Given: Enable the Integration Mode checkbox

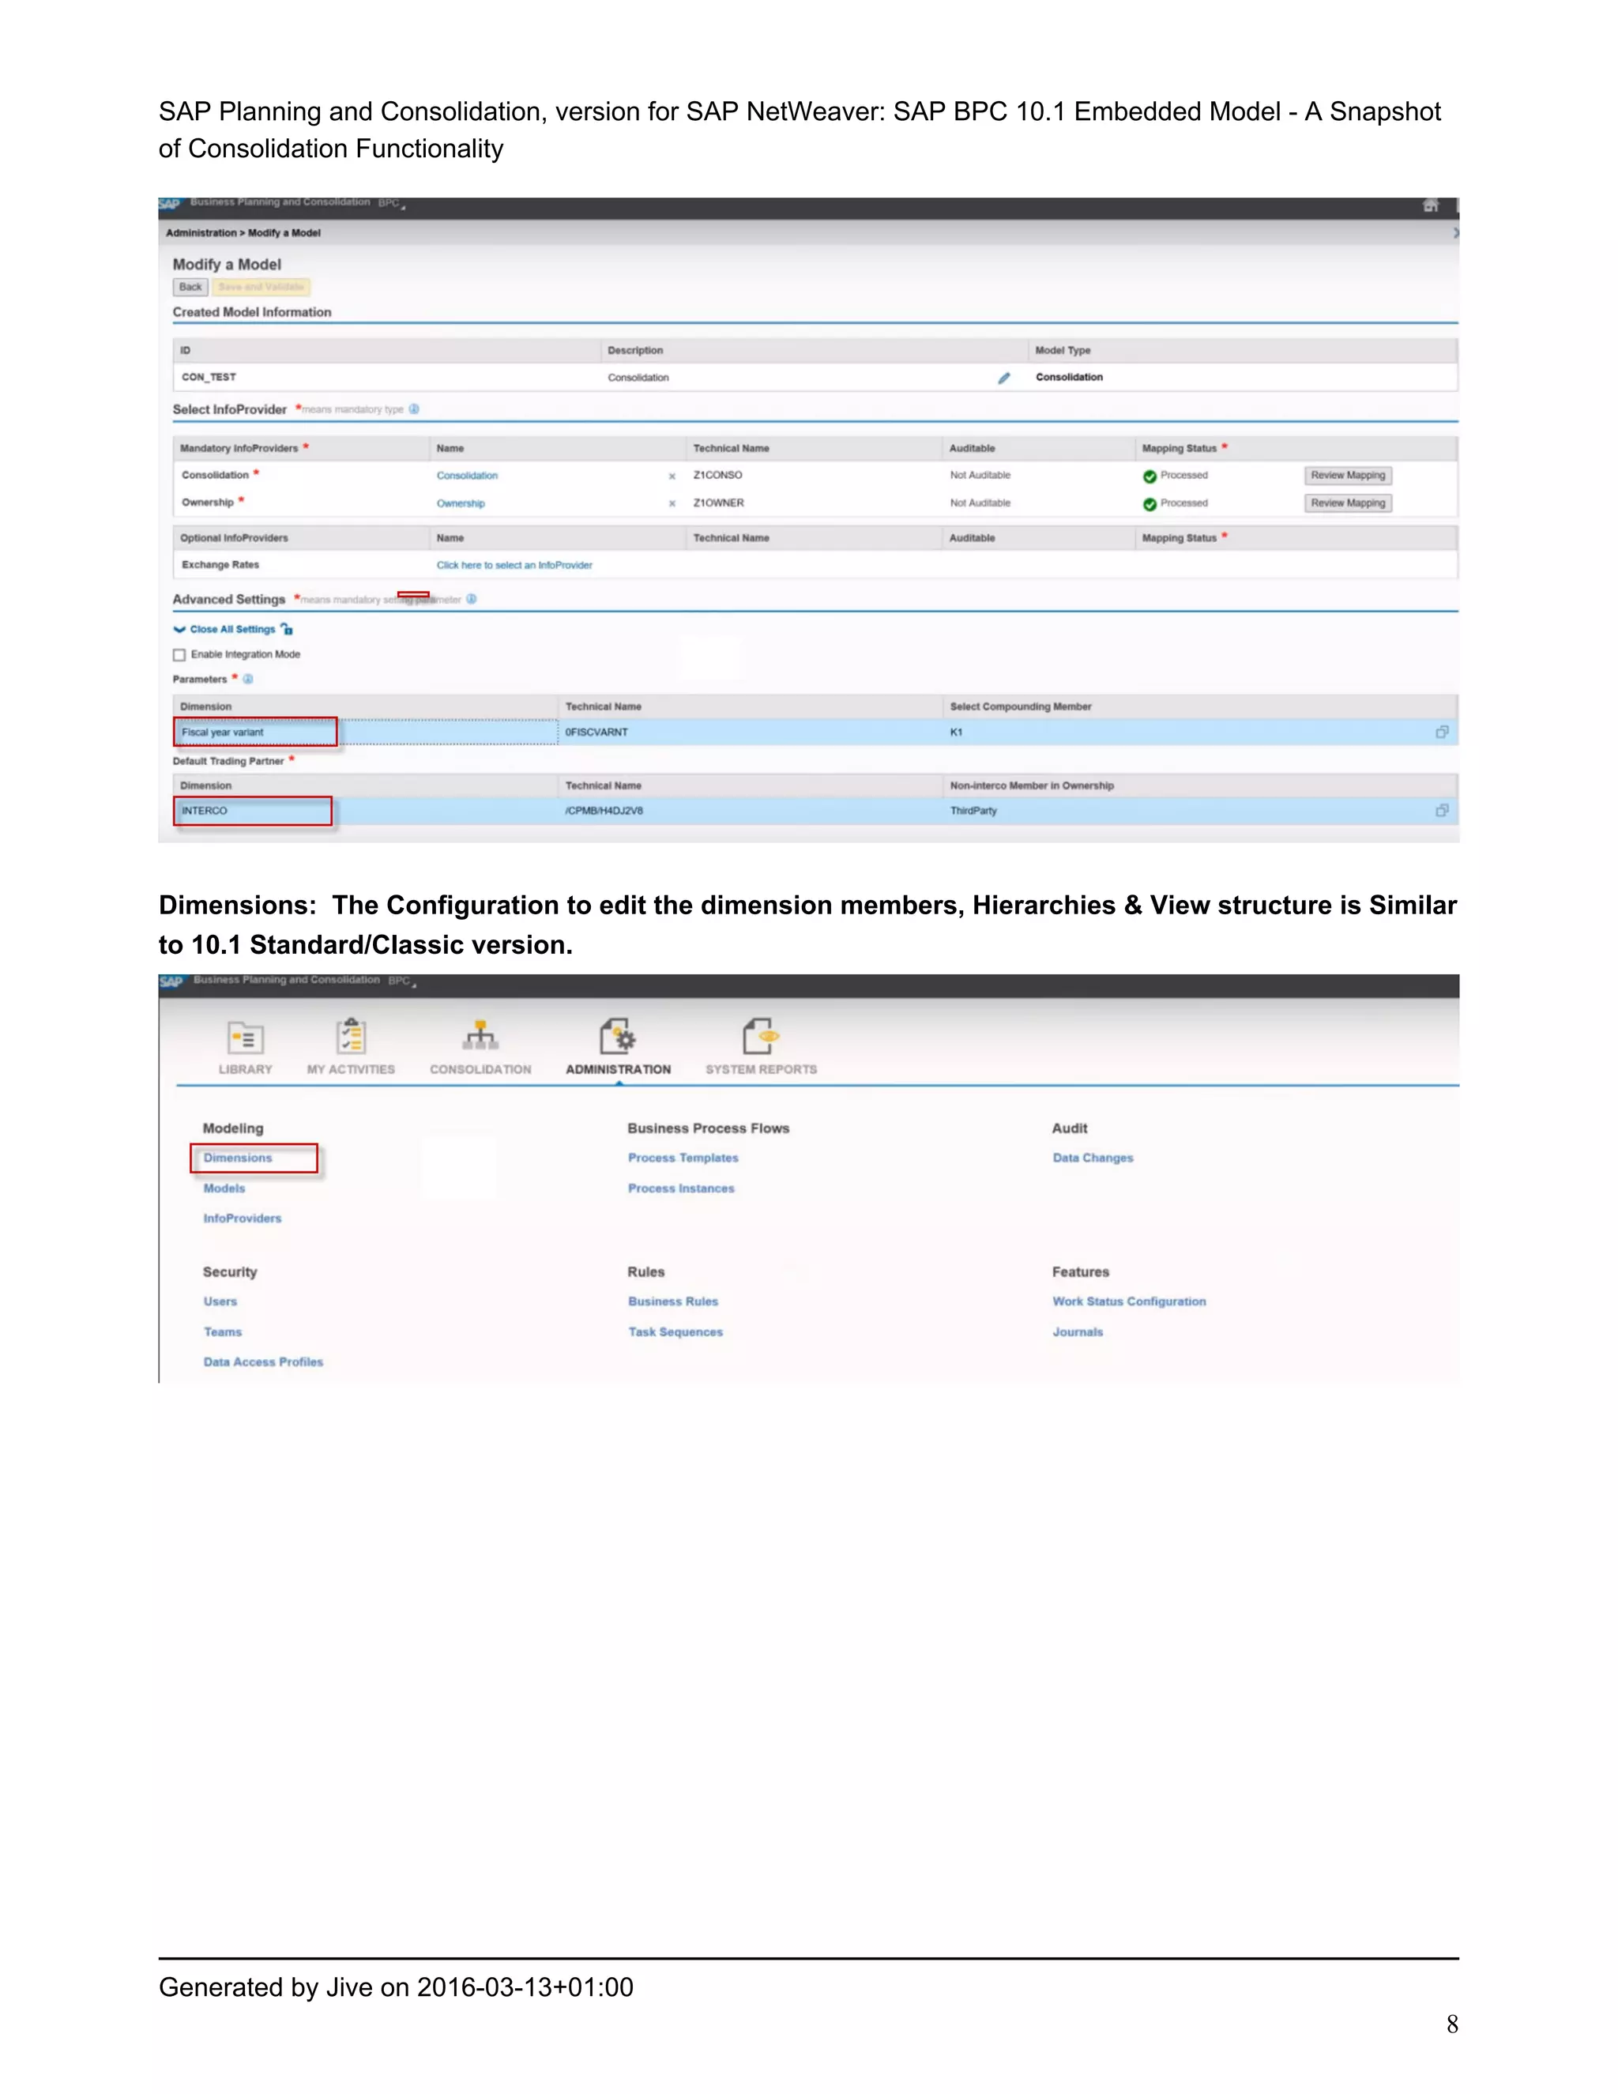Looking at the screenshot, I should point(179,655).
